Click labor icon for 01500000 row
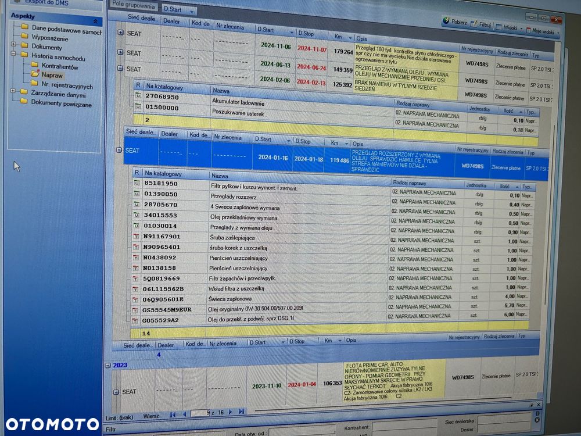The image size is (581, 436). (x=138, y=107)
